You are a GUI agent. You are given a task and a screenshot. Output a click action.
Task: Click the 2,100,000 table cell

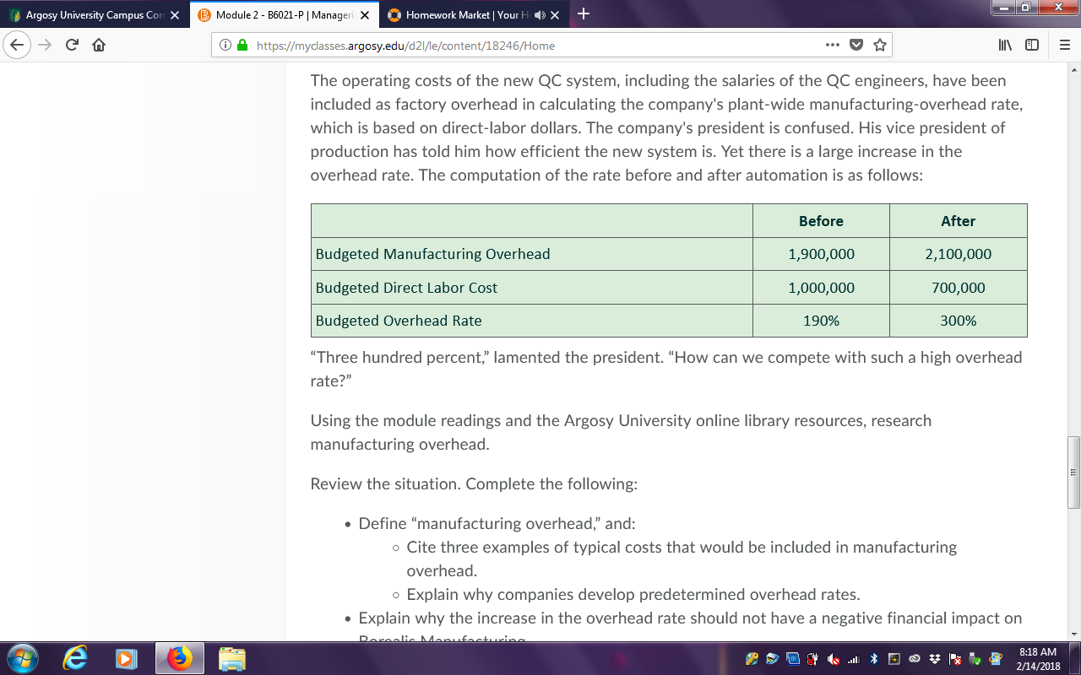coord(959,254)
